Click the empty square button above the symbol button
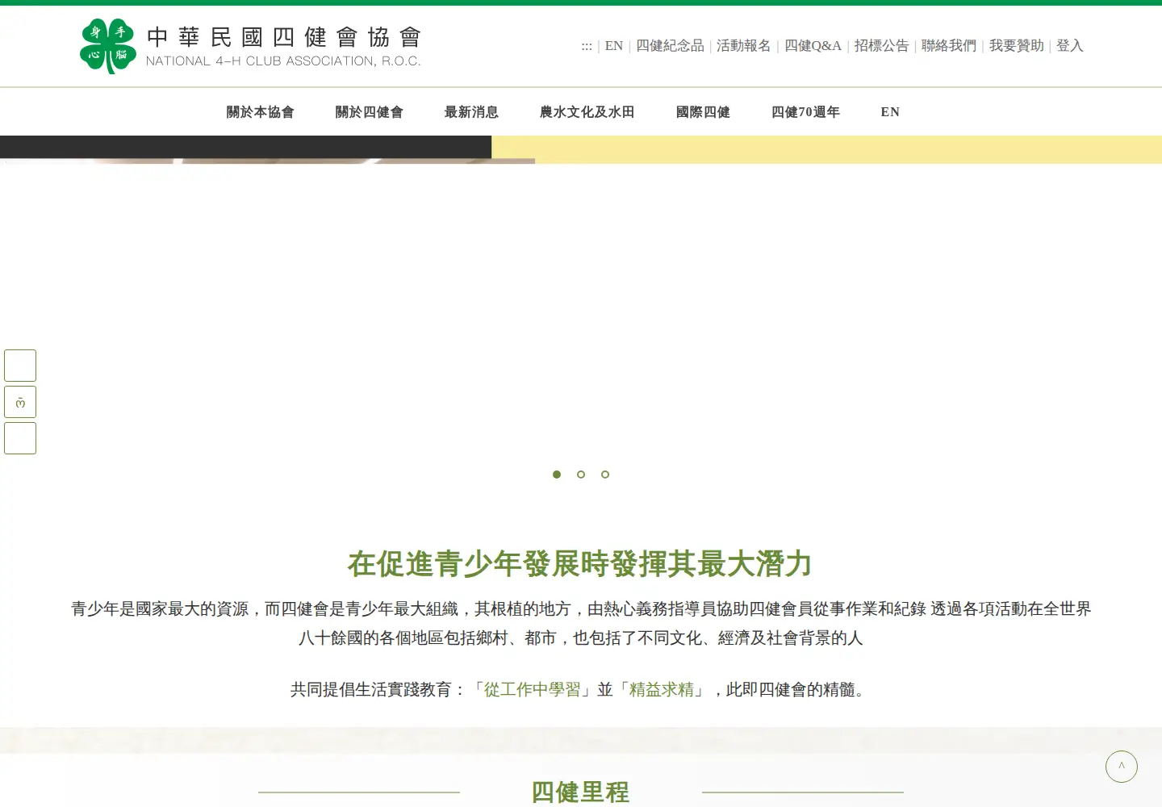 tap(20, 366)
